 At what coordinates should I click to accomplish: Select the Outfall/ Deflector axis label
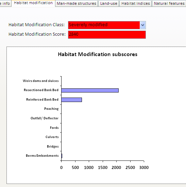(45, 118)
